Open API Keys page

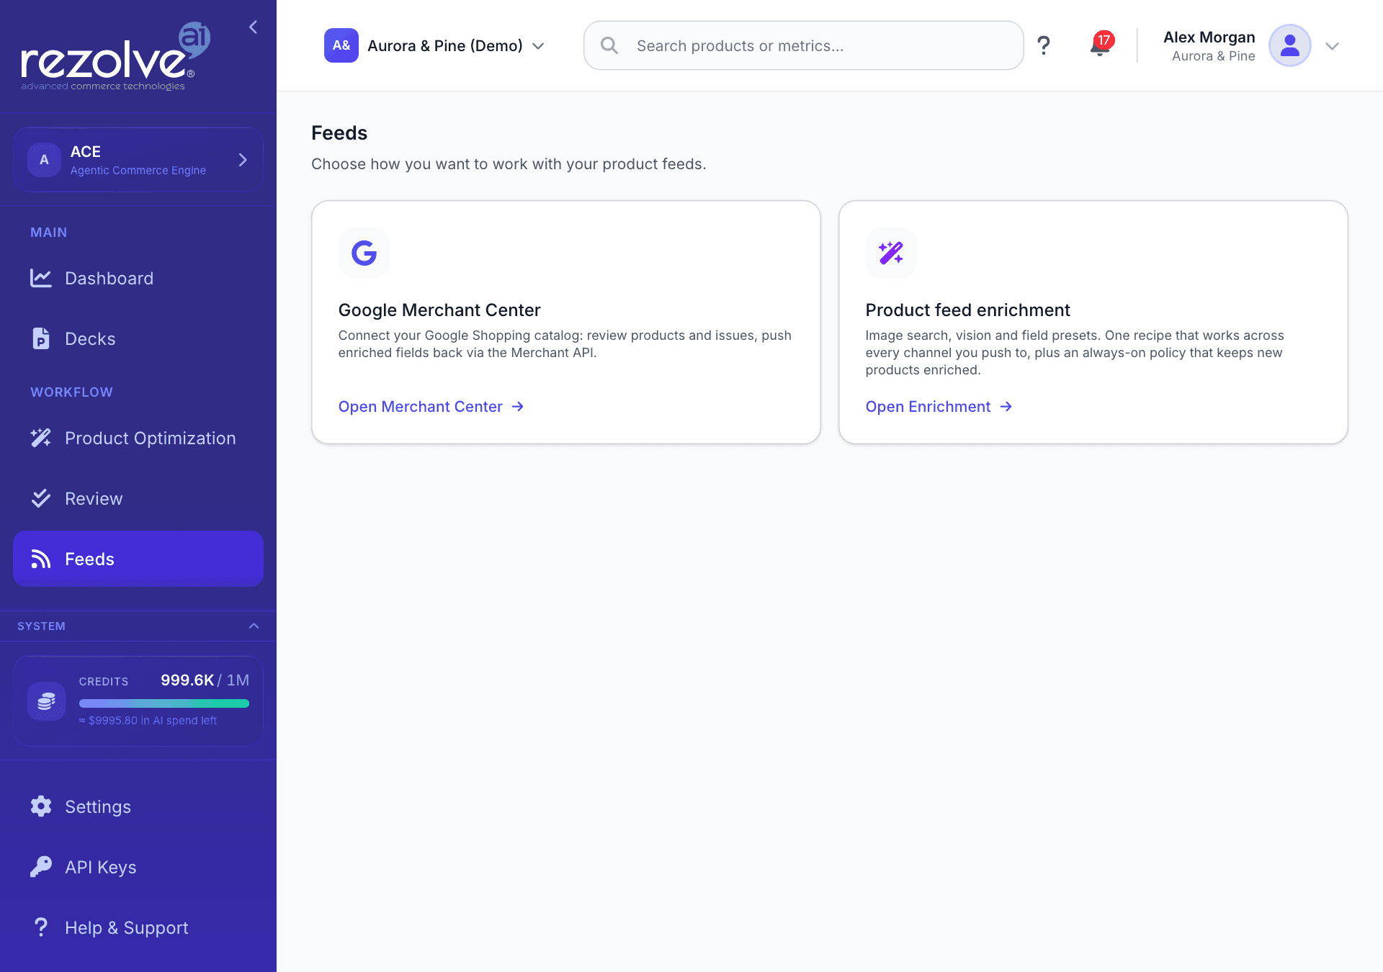(x=138, y=868)
